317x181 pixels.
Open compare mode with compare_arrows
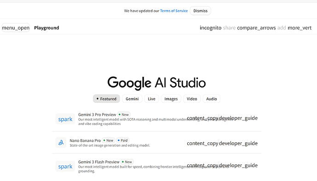pyautogui.click(x=256, y=28)
